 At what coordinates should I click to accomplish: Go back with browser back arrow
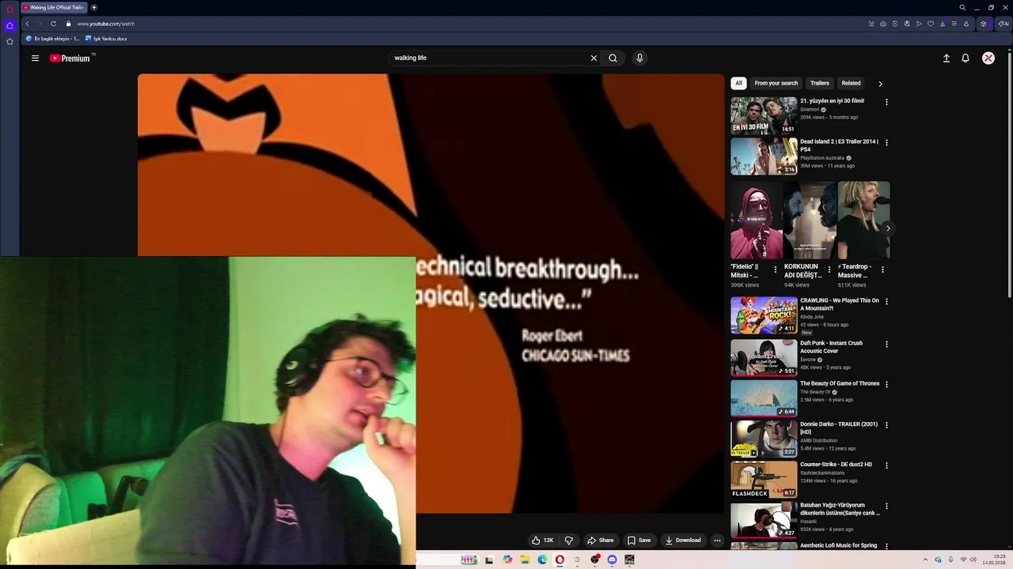pos(27,24)
